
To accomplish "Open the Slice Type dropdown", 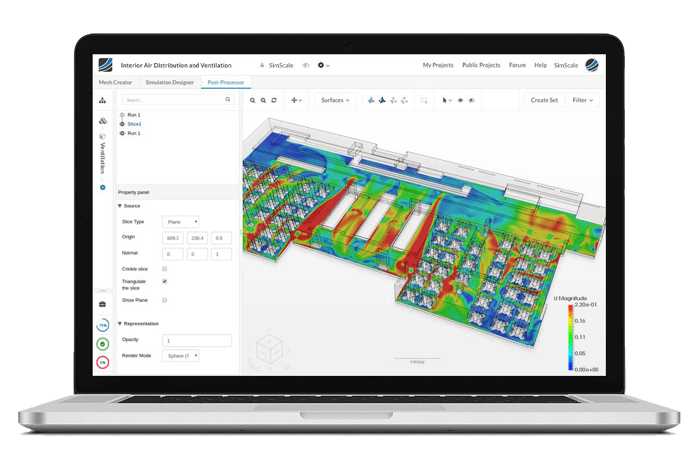I will click(181, 222).
